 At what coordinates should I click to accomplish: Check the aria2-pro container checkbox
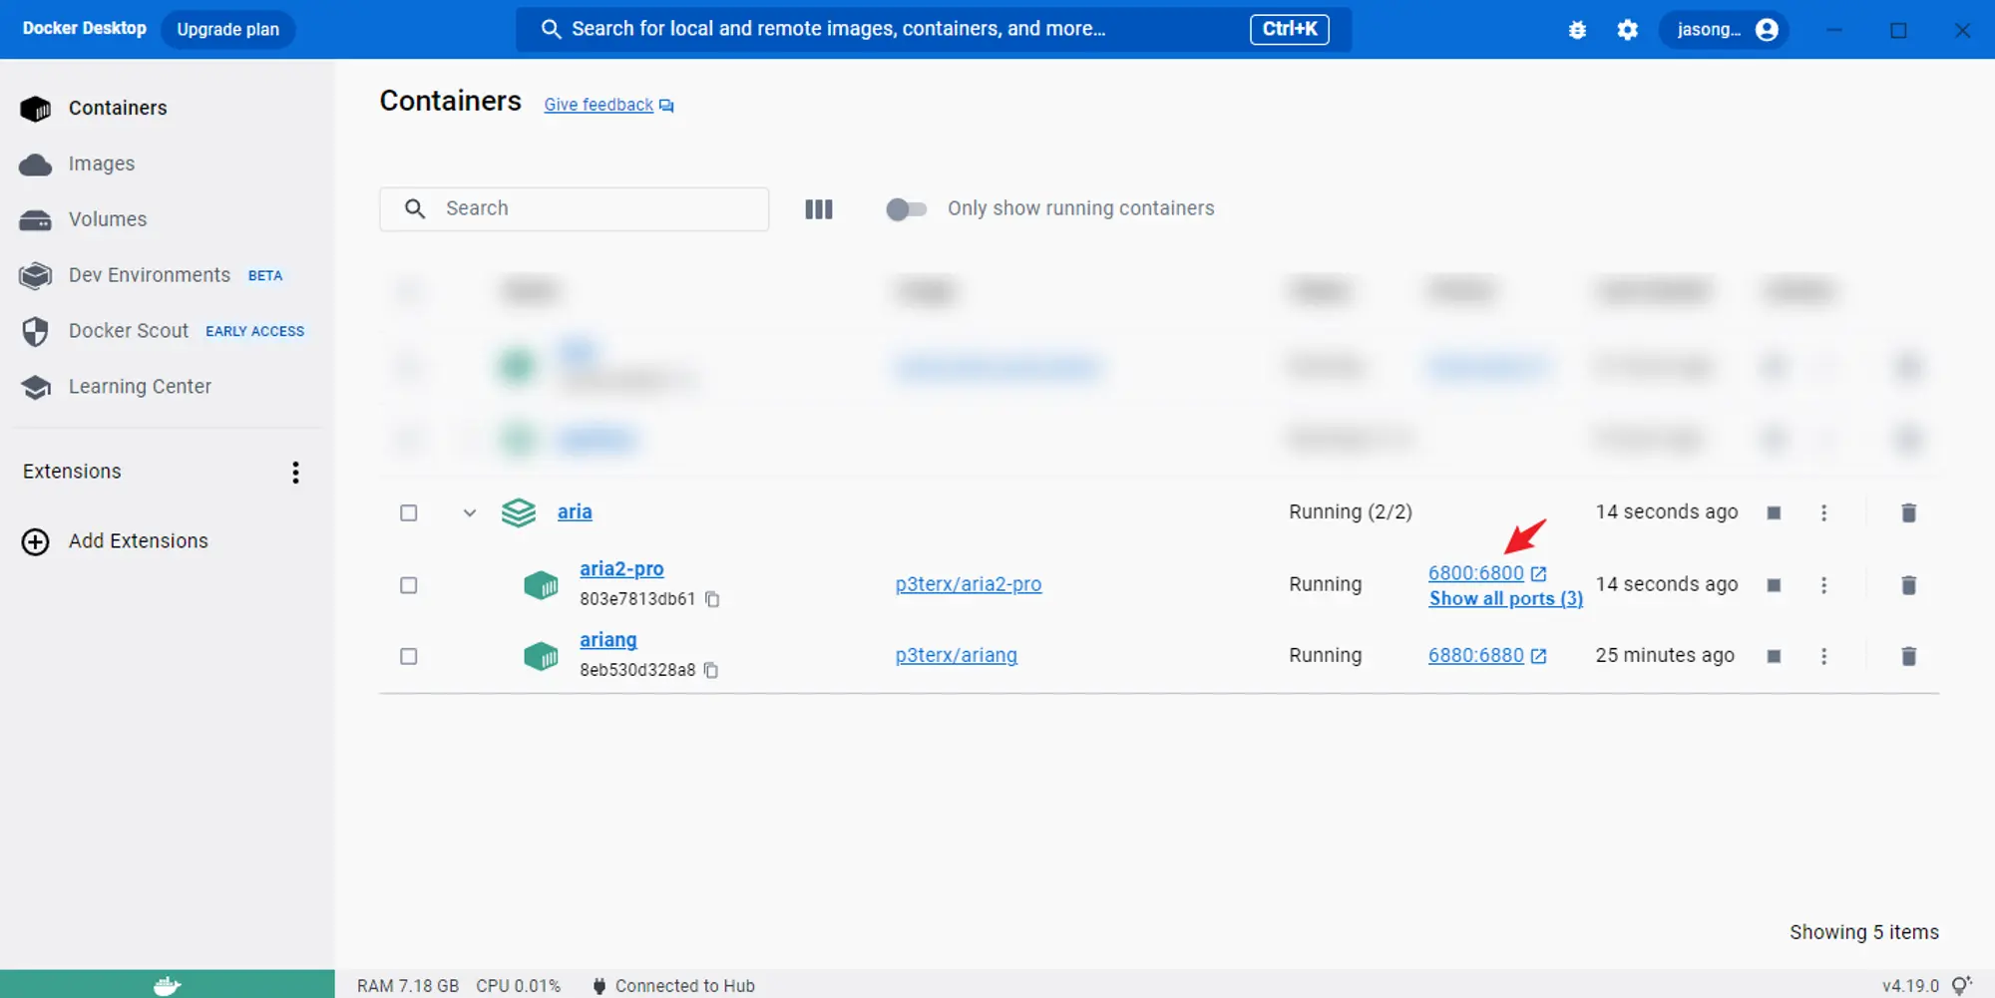tap(409, 585)
